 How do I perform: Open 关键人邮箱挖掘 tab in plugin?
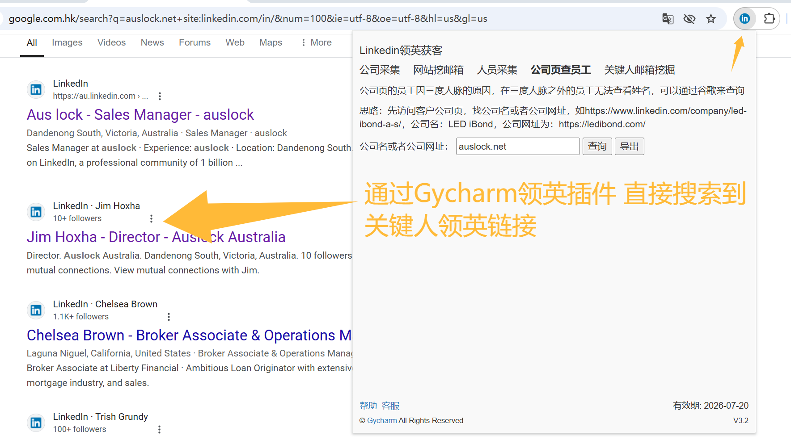click(639, 70)
